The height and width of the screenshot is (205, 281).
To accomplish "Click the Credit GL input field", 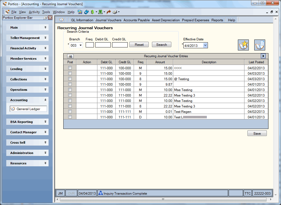I will click(x=120, y=45).
